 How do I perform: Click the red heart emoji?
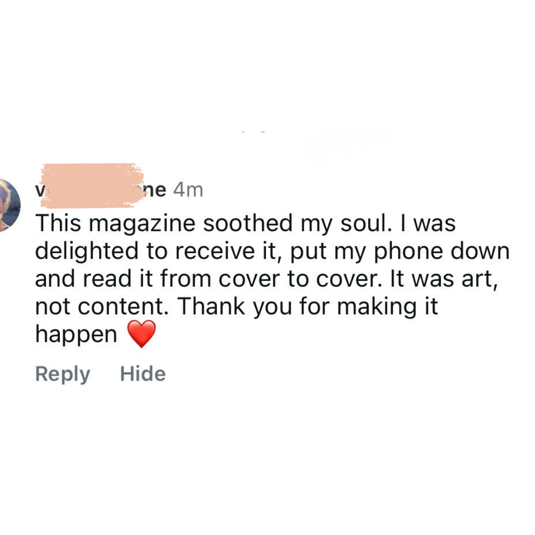(x=141, y=334)
